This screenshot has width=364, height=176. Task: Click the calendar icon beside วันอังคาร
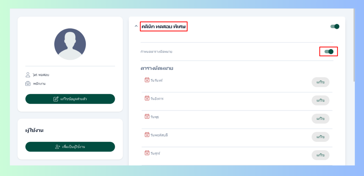(x=147, y=98)
